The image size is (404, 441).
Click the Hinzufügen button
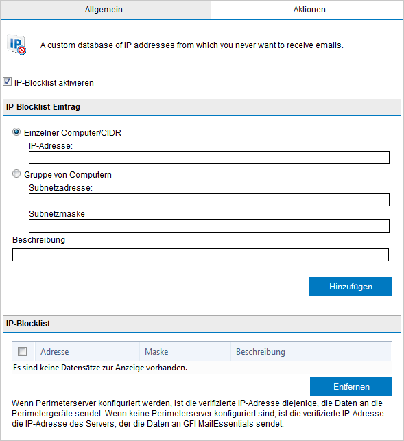point(350,286)
